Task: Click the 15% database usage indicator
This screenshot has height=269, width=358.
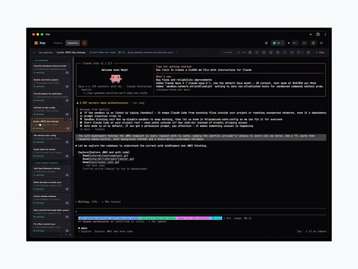Action: [x=122, y=52]
